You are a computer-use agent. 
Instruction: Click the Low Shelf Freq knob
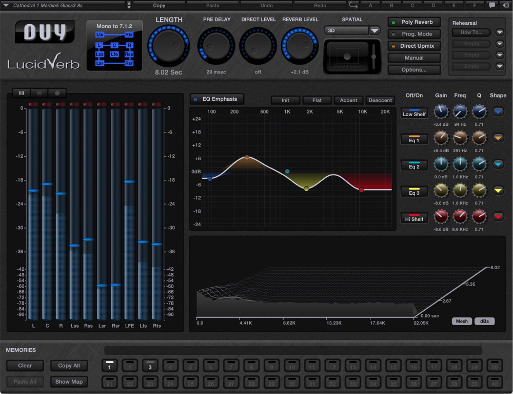(x=460, y=112)
